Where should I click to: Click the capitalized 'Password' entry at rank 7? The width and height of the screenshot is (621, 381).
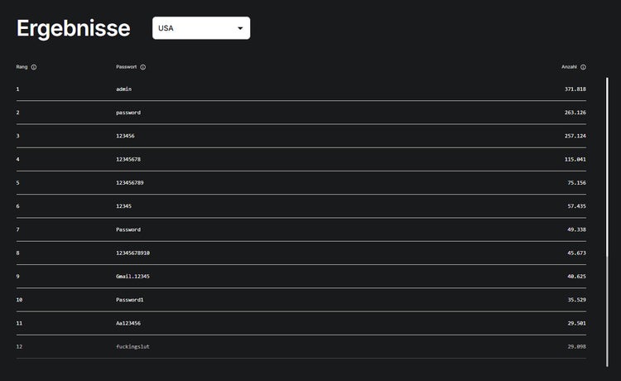(128, 229)
